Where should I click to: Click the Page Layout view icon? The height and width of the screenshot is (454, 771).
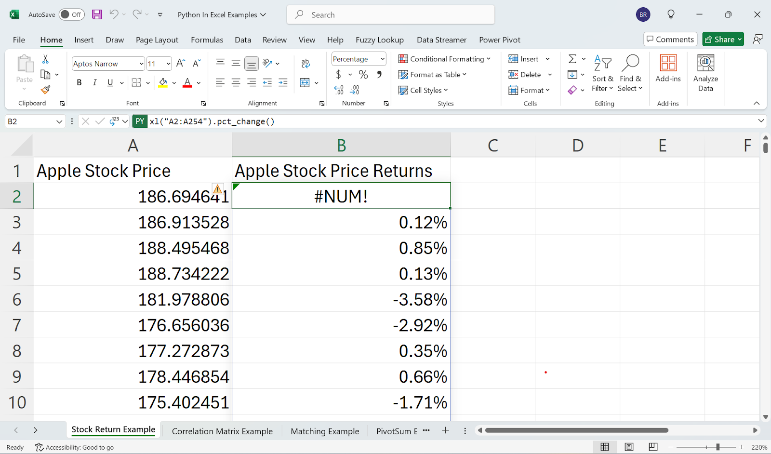[x=629, y=447]
